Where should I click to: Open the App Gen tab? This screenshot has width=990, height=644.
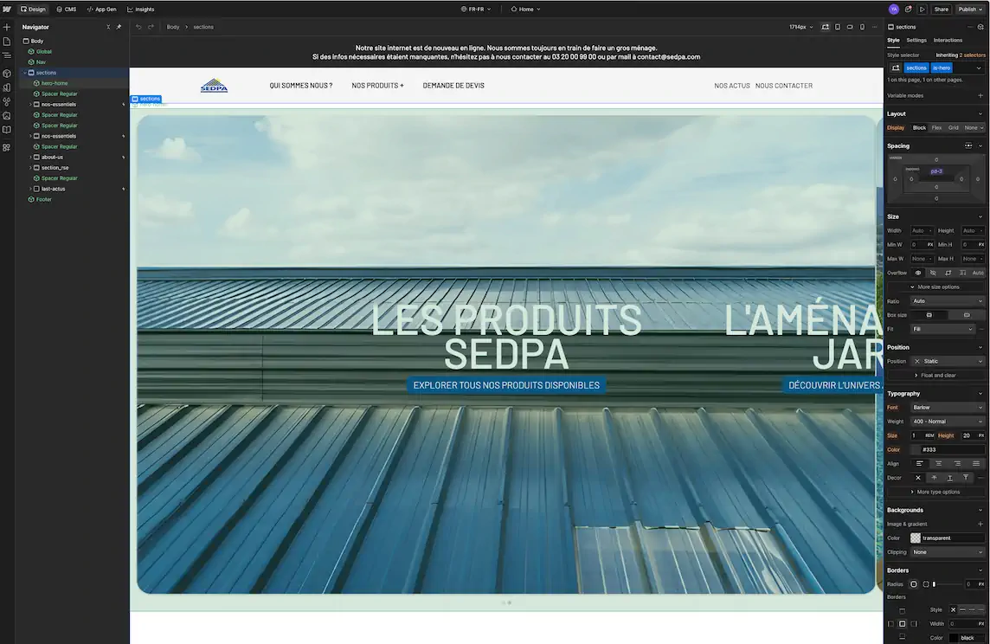tap(101, 10)
